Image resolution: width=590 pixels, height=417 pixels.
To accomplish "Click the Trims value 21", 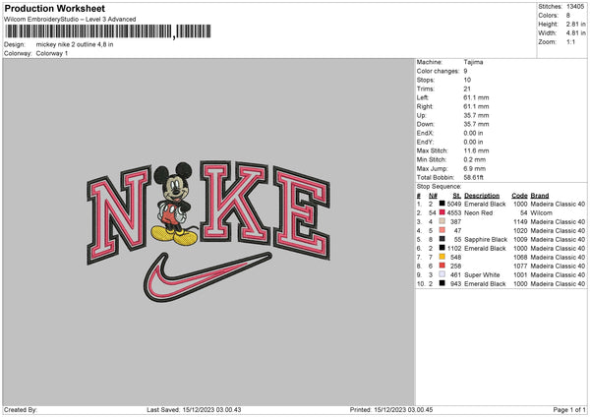I will [467, 89].
